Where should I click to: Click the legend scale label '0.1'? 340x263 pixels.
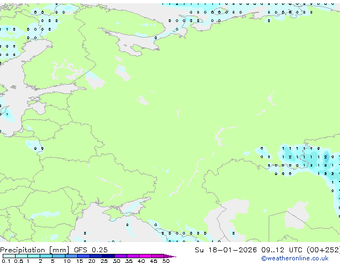(6, 261)
